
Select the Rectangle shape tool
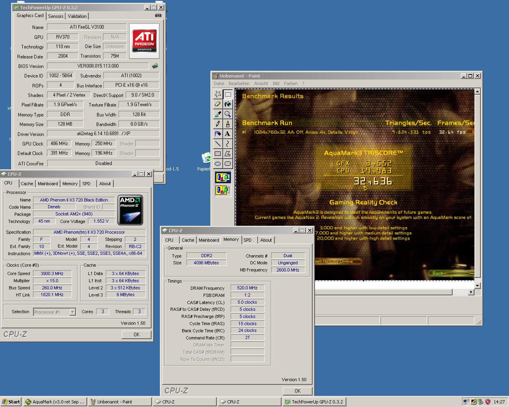click(218, 153)
